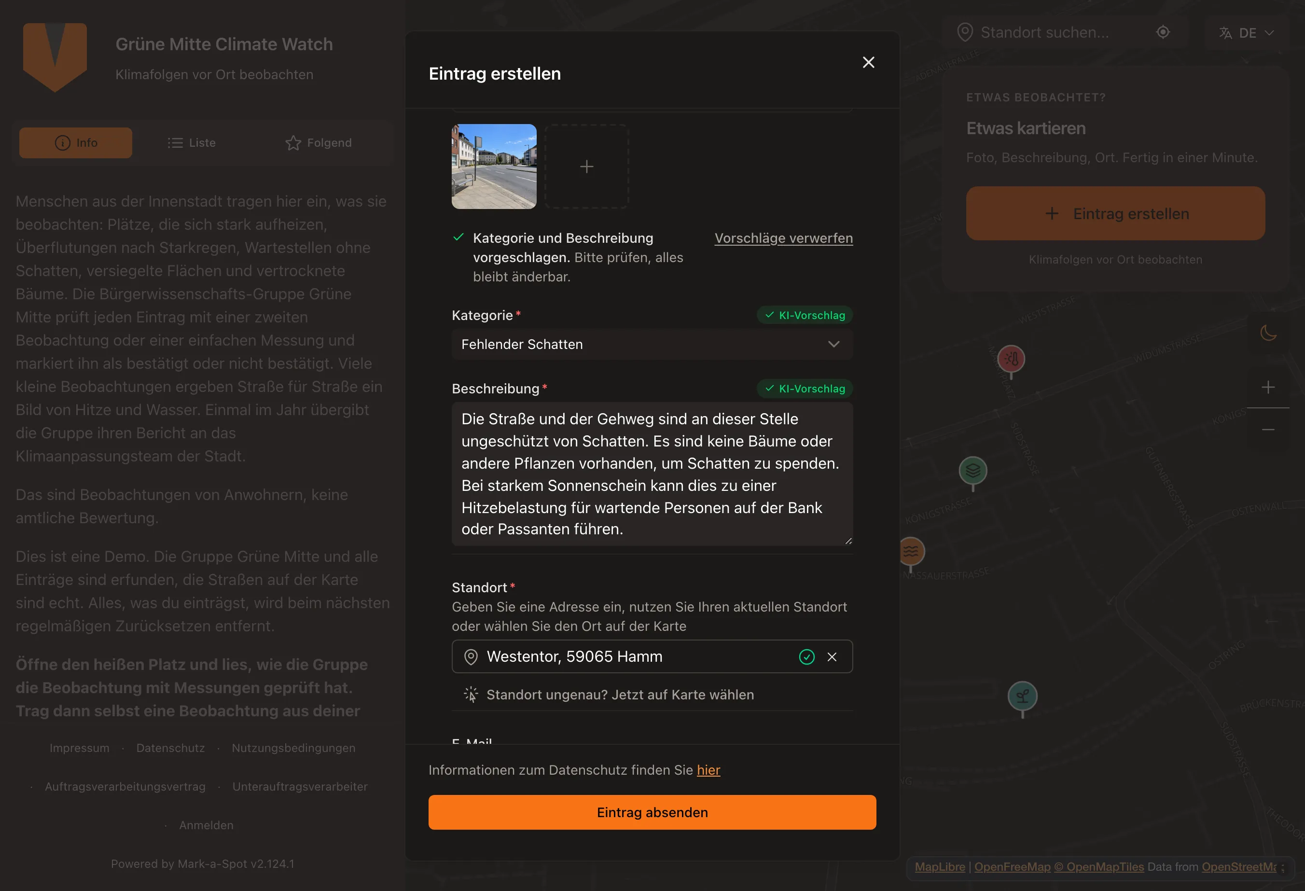Click into the Beschreibung text area
1305x891 pixels.
coord(652,474)
